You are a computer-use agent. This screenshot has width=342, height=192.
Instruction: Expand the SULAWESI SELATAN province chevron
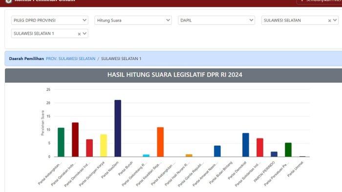(x=335, y=21)
